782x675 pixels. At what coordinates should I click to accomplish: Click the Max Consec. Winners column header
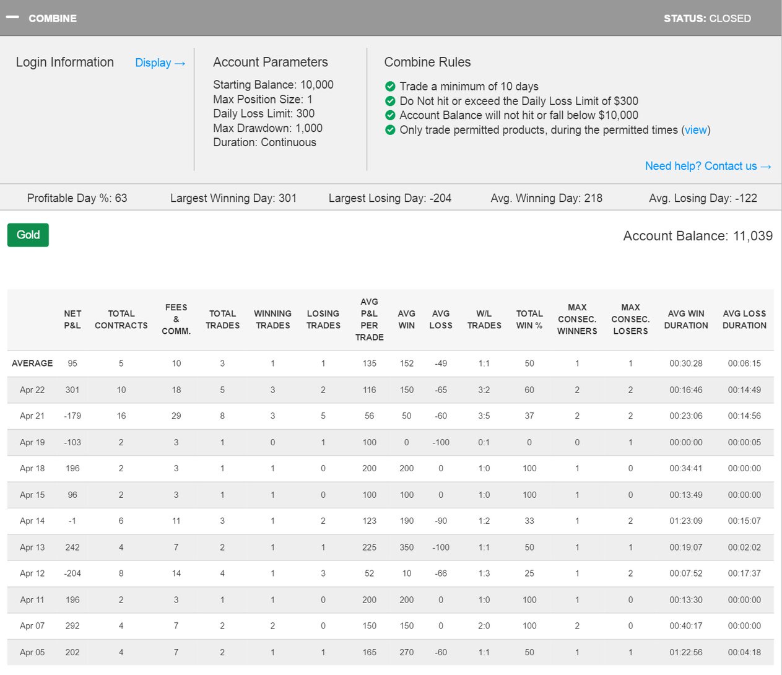(x=577, y=320)
